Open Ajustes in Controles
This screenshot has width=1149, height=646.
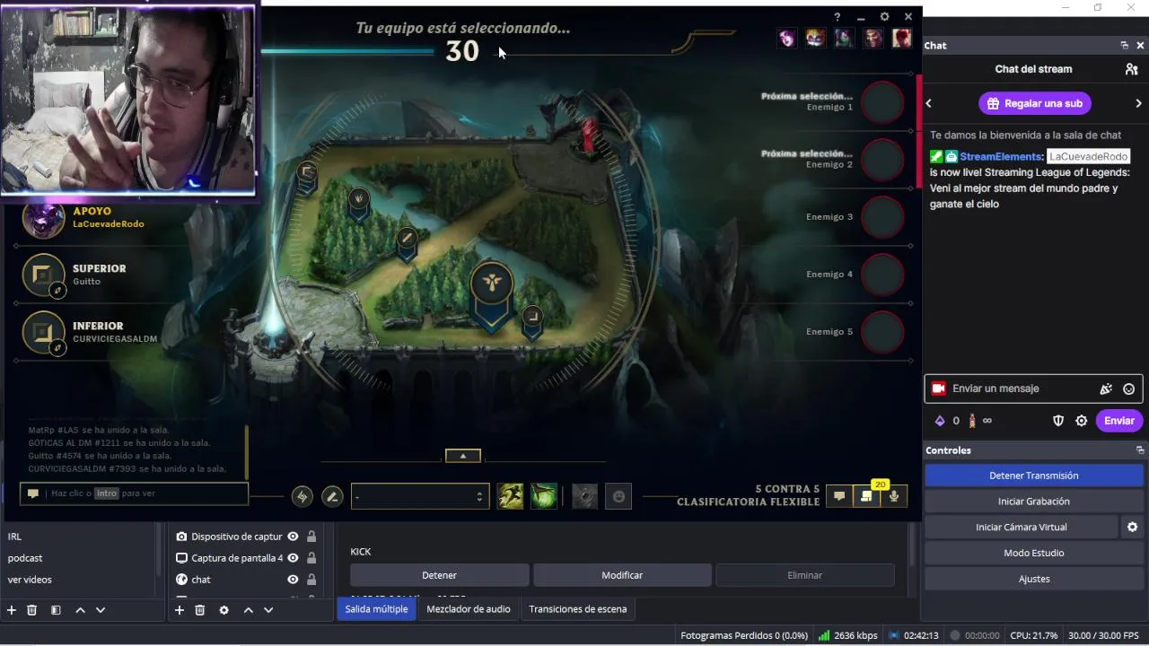[x=1034, y=579]
